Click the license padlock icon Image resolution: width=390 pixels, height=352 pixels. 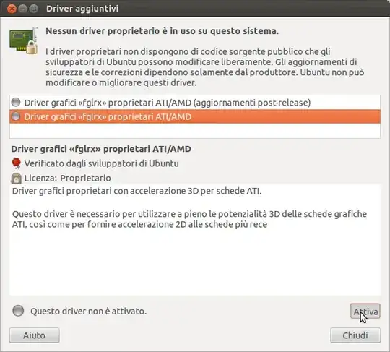pos(16,179)
